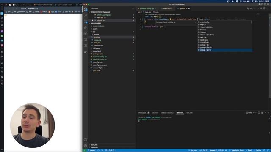Open the Docker view in activity bar
This screenshot has height=152, width=271.
pos(86,52)
